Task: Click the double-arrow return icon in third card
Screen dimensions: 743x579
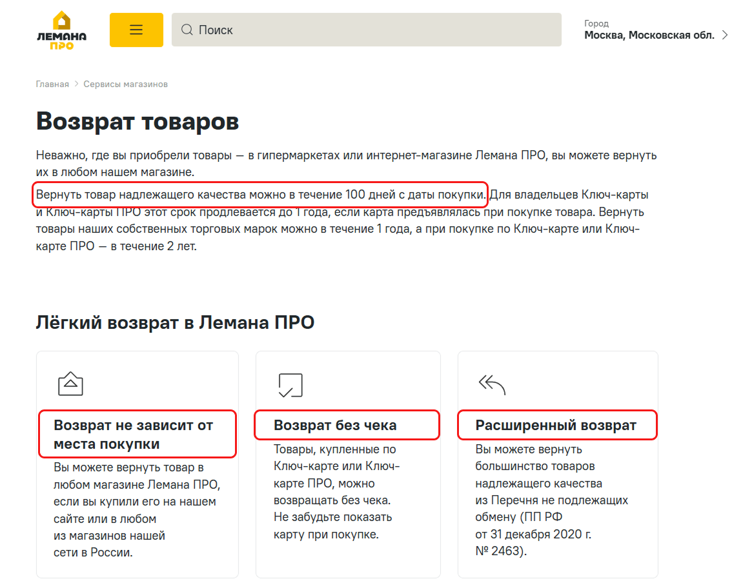Action: pyautogui.click(x=493, y=384)
